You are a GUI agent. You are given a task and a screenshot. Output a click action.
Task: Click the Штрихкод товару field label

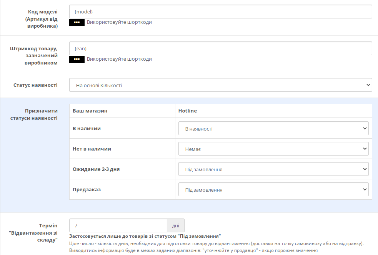pyautogui.click(x=34, y=56)
